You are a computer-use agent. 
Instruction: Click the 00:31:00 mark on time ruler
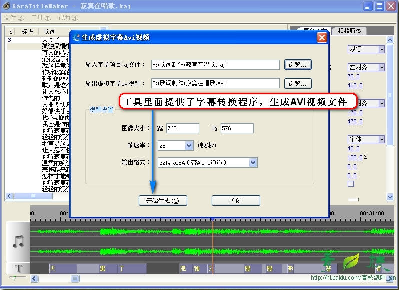point(372,213)
